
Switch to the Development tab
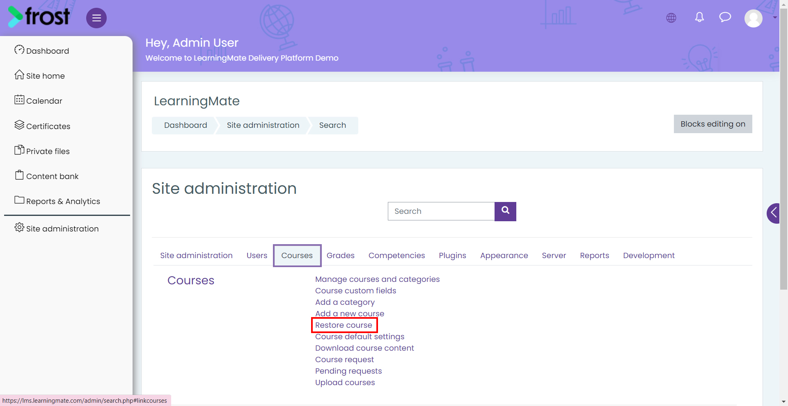(x=649, y=256)
